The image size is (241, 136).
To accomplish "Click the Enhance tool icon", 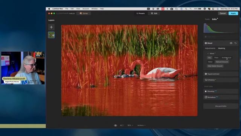I will (x=206, y=80).
